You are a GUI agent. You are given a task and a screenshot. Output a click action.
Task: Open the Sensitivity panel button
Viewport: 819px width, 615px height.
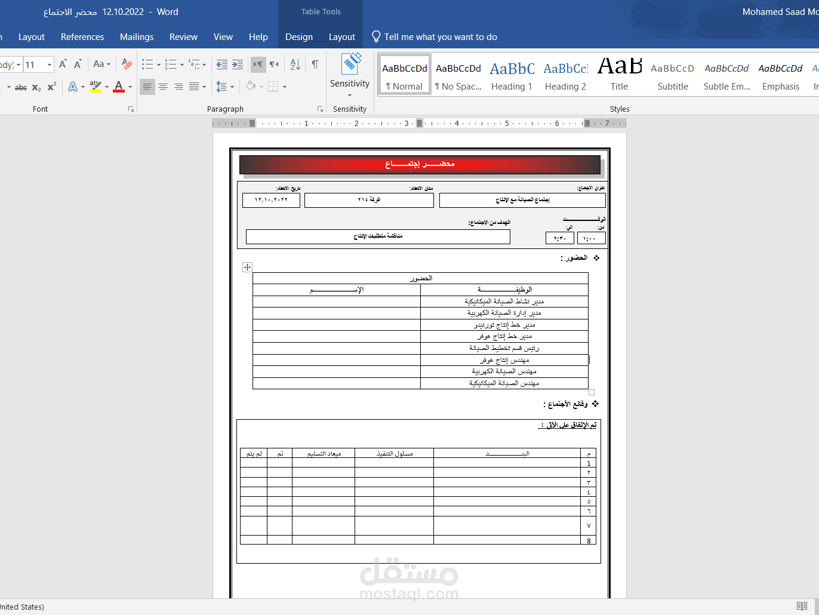pyautogui.click(x=350, y=75)
